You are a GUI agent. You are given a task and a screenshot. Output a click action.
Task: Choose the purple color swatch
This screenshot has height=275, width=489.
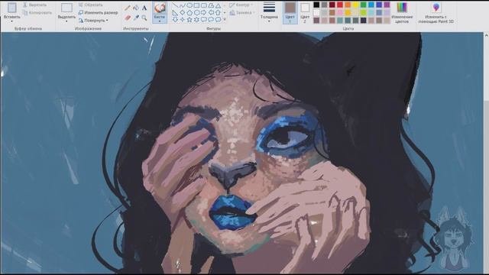[x=387, y=5]
